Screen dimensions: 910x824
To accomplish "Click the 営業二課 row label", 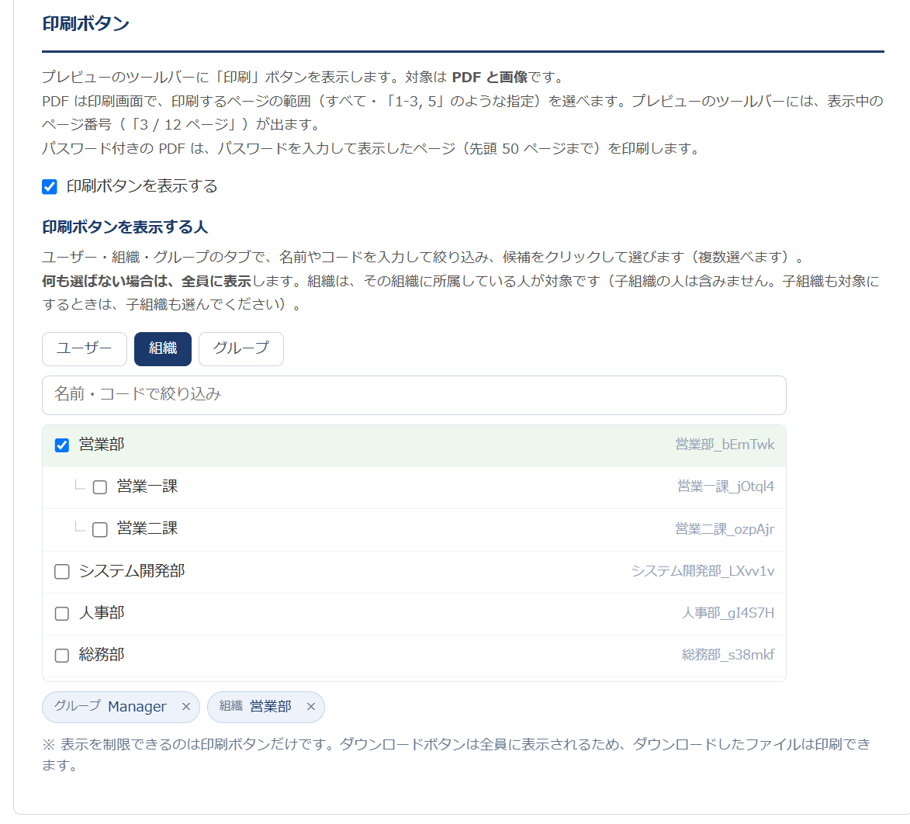I will pos(147,528).
